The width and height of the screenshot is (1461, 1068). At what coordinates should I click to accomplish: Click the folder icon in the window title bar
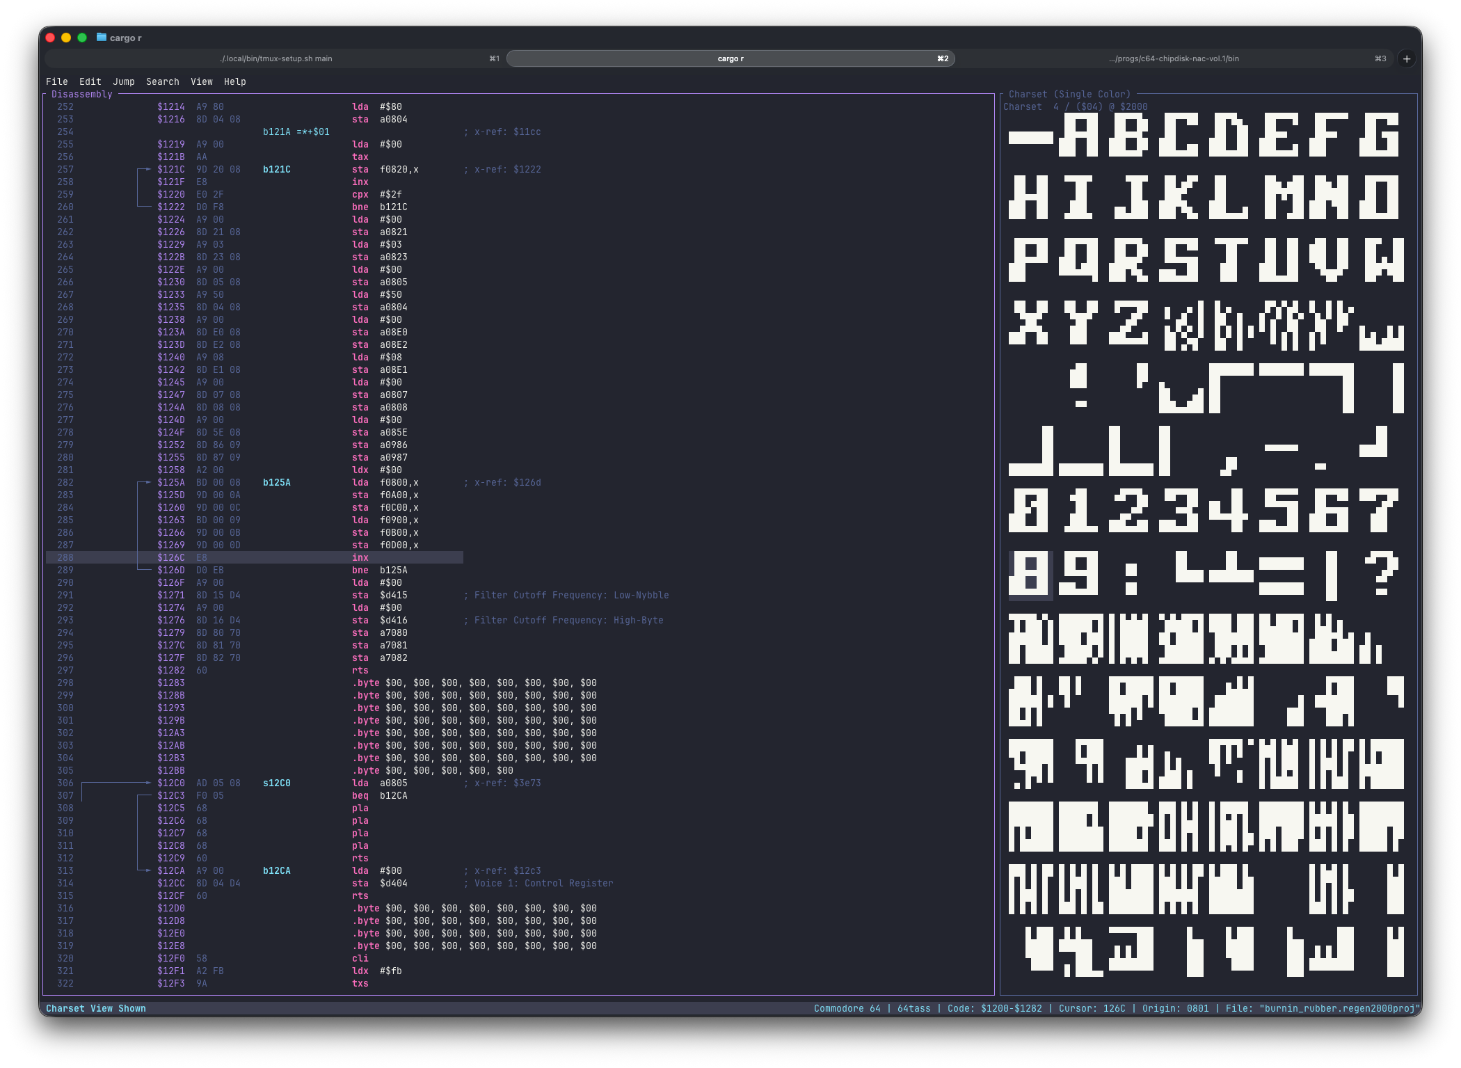click(x=101, y=38)
